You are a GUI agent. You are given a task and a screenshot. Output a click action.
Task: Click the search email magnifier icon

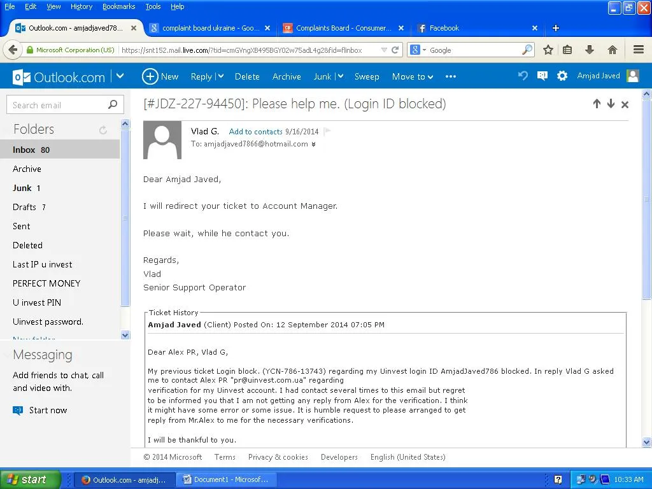pyautogui.click(x=113, y=105)
